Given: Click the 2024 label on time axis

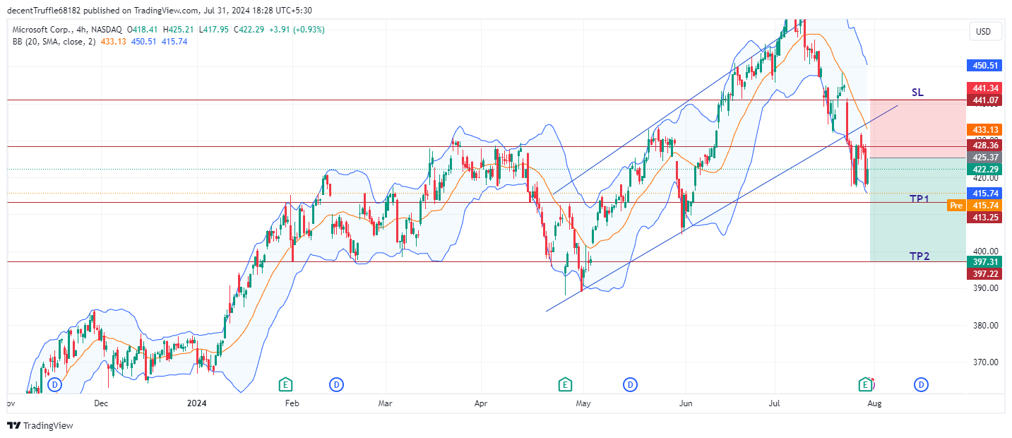Looking at the screenshot, I should click(x=196, y=403).
